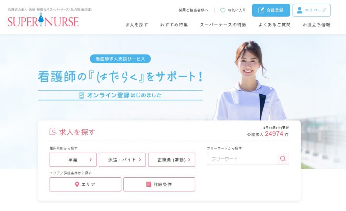Open the おすすめ特集 menu item
Viewport: 346px width, 211px height.
click(x=174, y=25)
